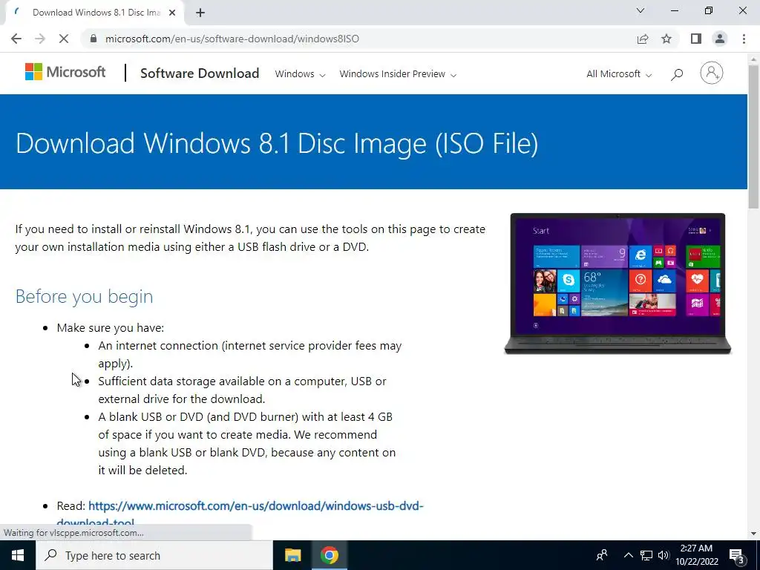Open the windows-usb-dvd-download-tool link

click(x=255, y=506)
